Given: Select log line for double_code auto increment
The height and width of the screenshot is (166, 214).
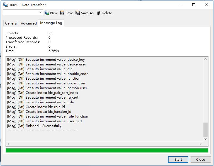Looking at the screenshot, I should pos(48,74).
